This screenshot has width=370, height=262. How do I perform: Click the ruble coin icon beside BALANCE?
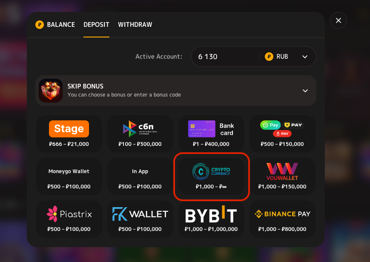[40, 25]
